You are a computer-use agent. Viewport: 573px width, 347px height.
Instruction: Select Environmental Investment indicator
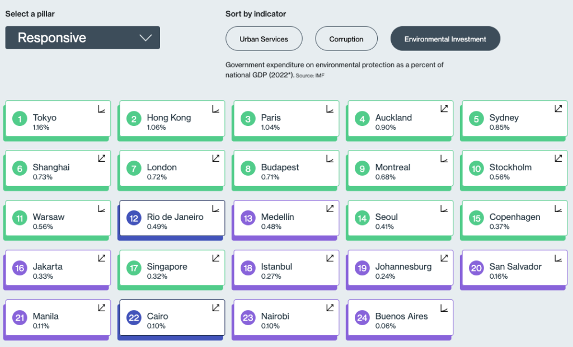coord(445,39)
